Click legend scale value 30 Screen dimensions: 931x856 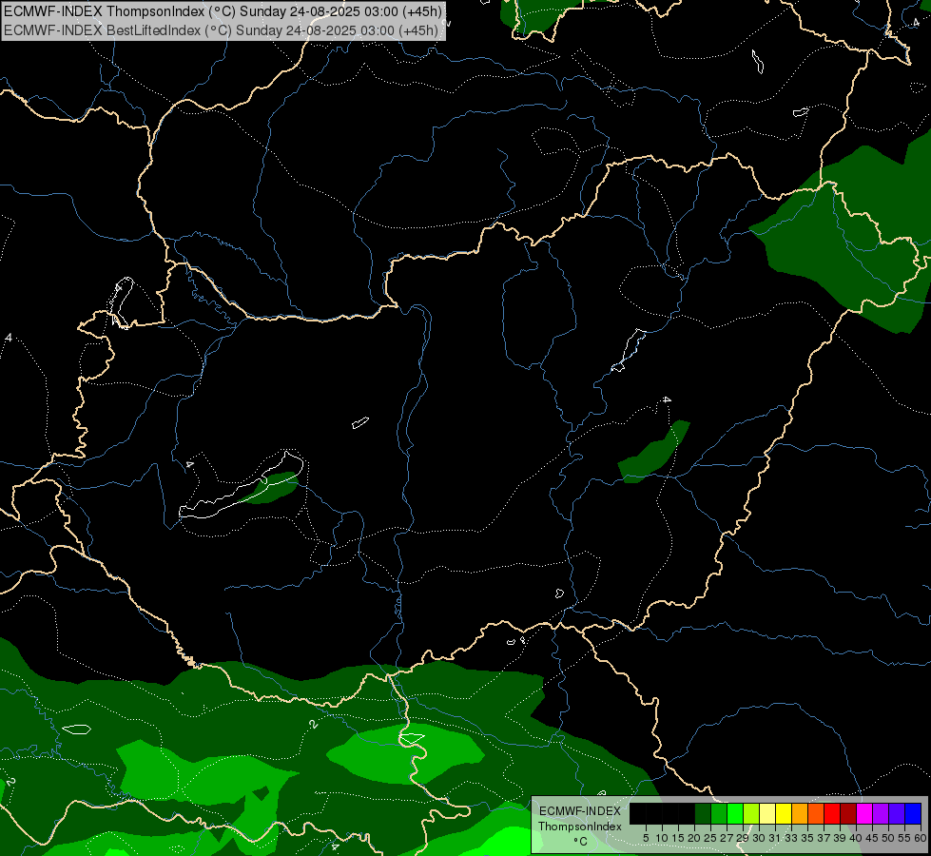(759, 838)
